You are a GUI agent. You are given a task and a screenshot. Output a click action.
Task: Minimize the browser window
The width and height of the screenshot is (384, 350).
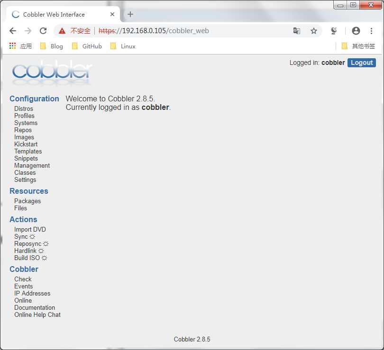pos(340,5)
